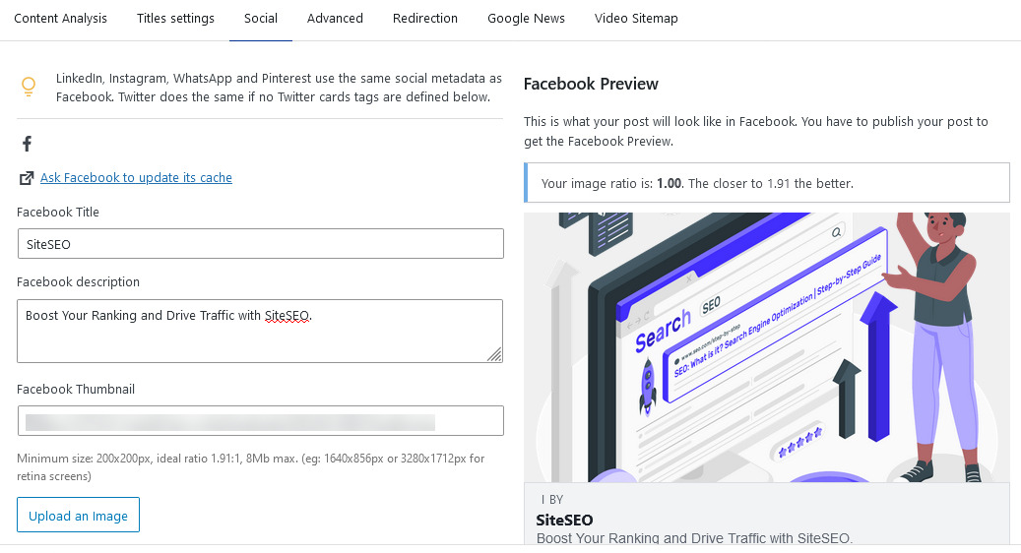Focus the Facebook Title input field

point(261,243)
